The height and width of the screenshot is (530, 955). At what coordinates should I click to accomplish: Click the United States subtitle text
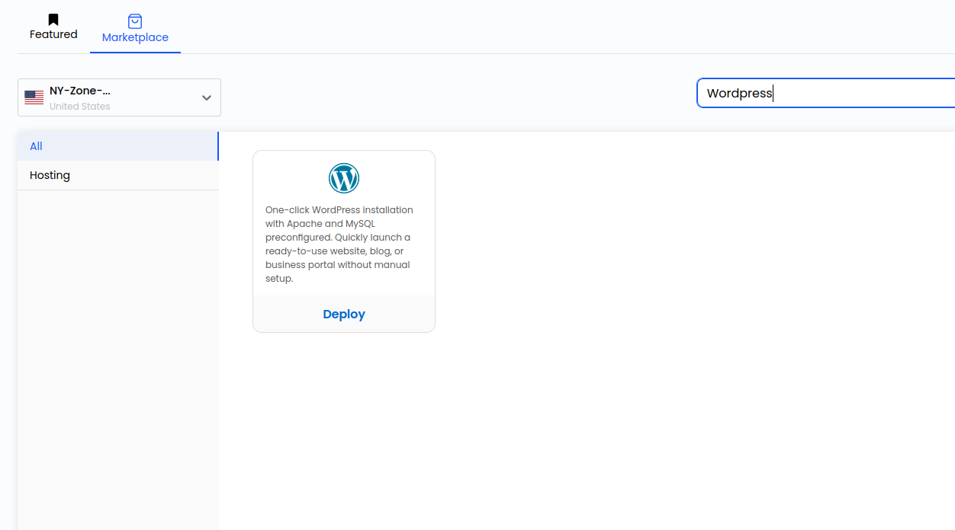tap(80, 107)
